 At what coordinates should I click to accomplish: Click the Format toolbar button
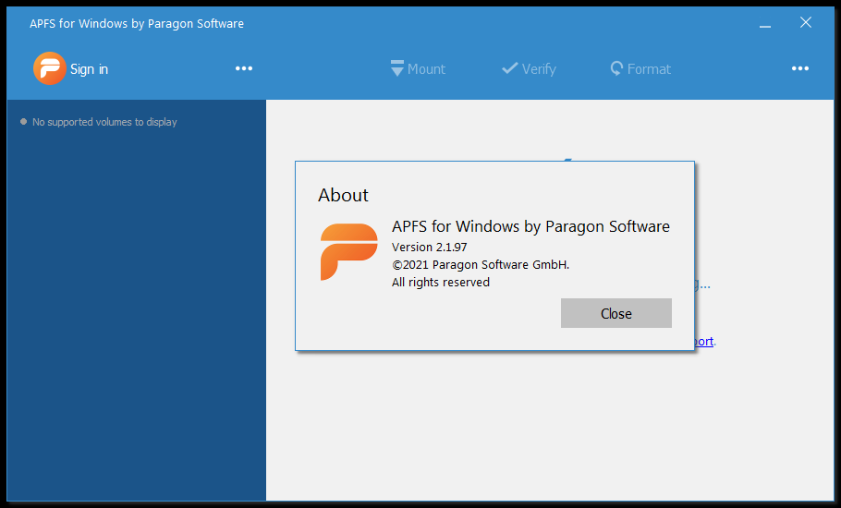(x=641, y=68)
